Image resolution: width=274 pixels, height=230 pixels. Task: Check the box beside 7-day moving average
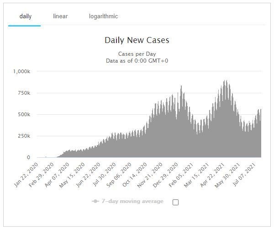coord(175,202)
